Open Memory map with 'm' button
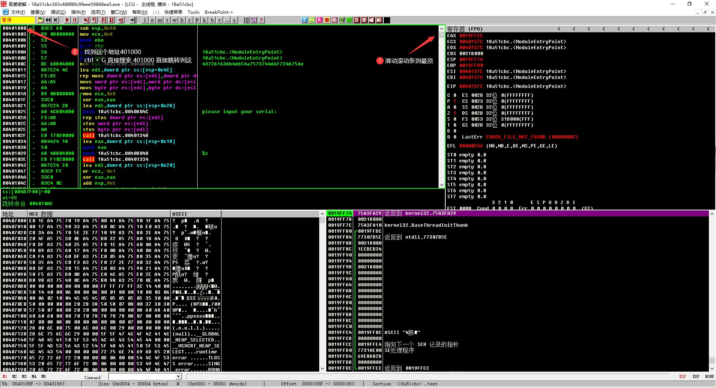This screenshot has width=716, height=388. click(x=160, y=20)
